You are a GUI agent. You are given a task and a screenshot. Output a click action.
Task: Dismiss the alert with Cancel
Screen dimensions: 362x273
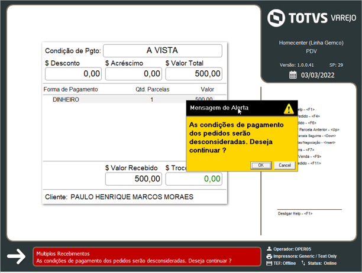[285, 165]
